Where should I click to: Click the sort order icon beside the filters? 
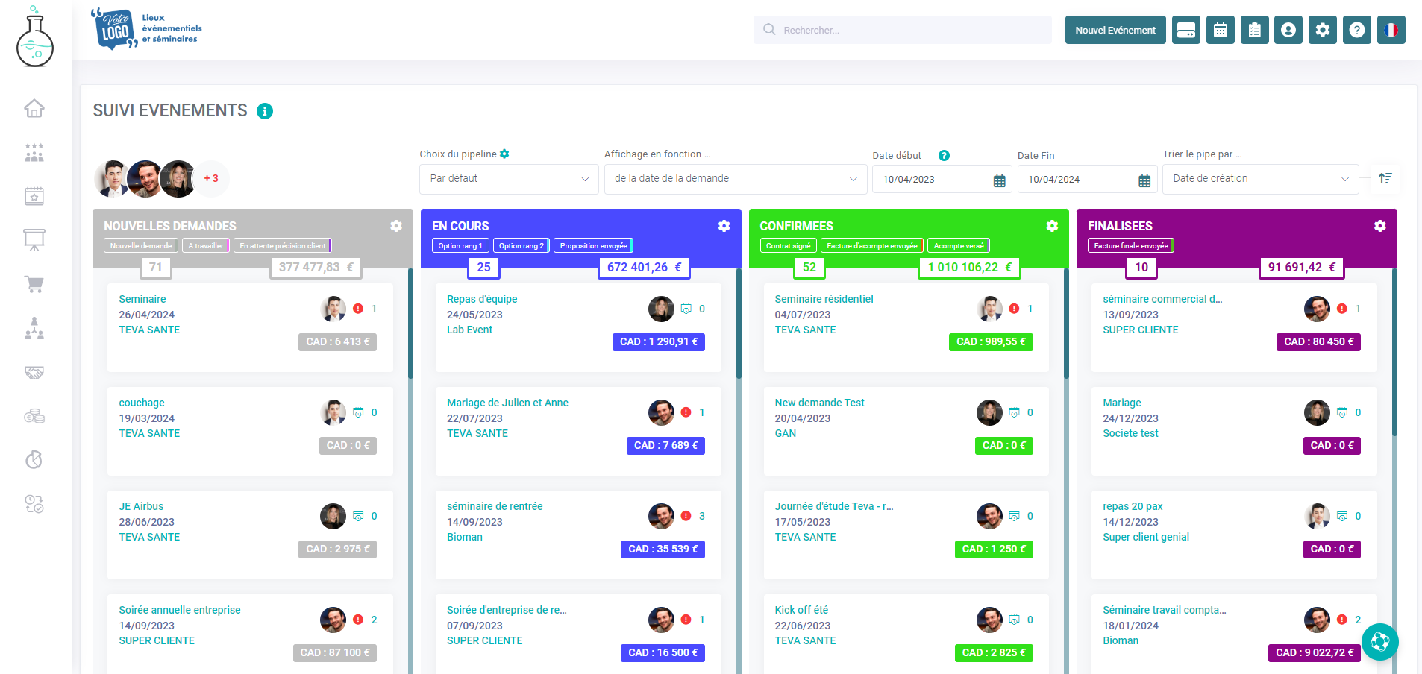1385,179
